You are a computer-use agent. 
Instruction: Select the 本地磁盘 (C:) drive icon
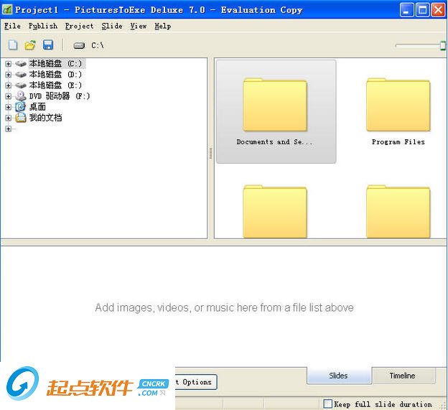[21, 63]
